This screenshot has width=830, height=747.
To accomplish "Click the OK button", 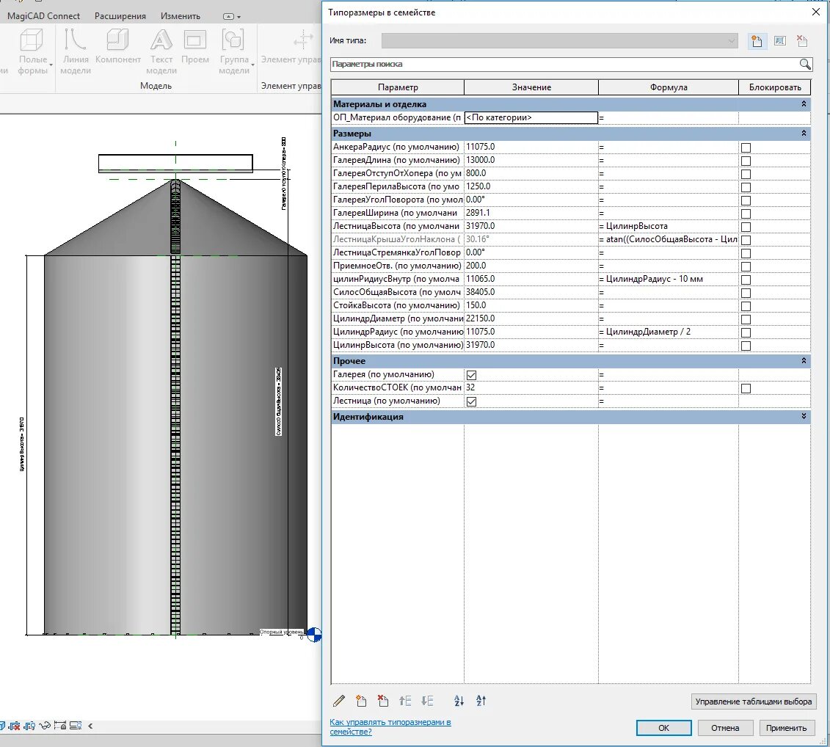I will pos(664,728).
